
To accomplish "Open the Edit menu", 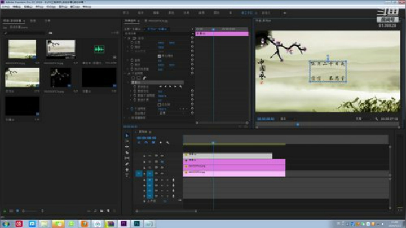I will tap(16, 6).
